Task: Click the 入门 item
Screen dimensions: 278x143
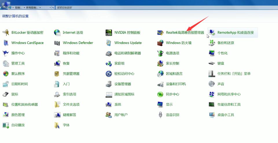Action: (62, 84)
